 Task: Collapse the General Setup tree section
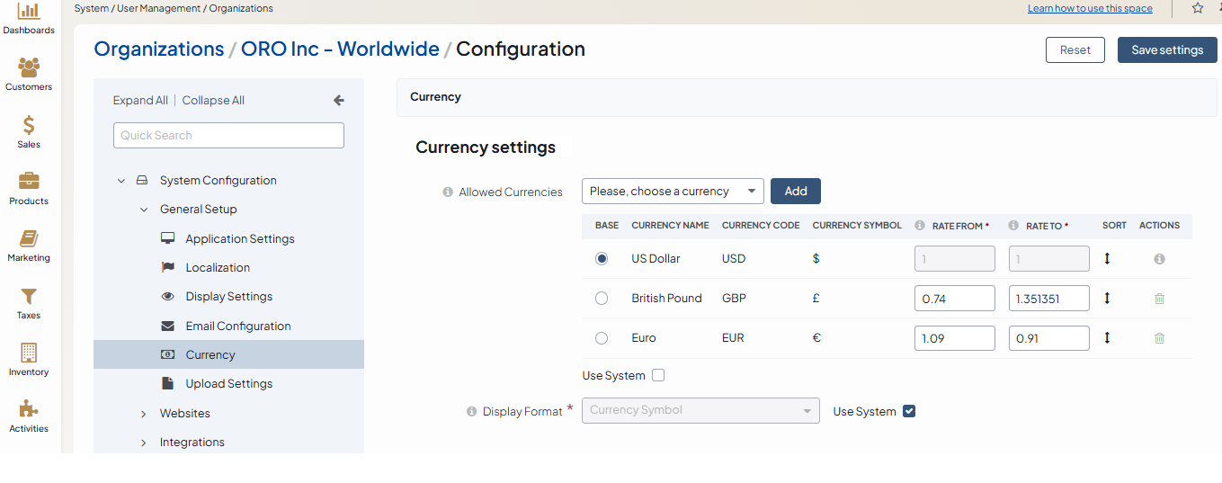(x=144, y=210)
